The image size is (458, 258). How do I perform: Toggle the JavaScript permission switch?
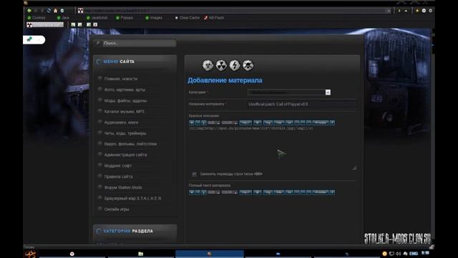pos(97,18)
